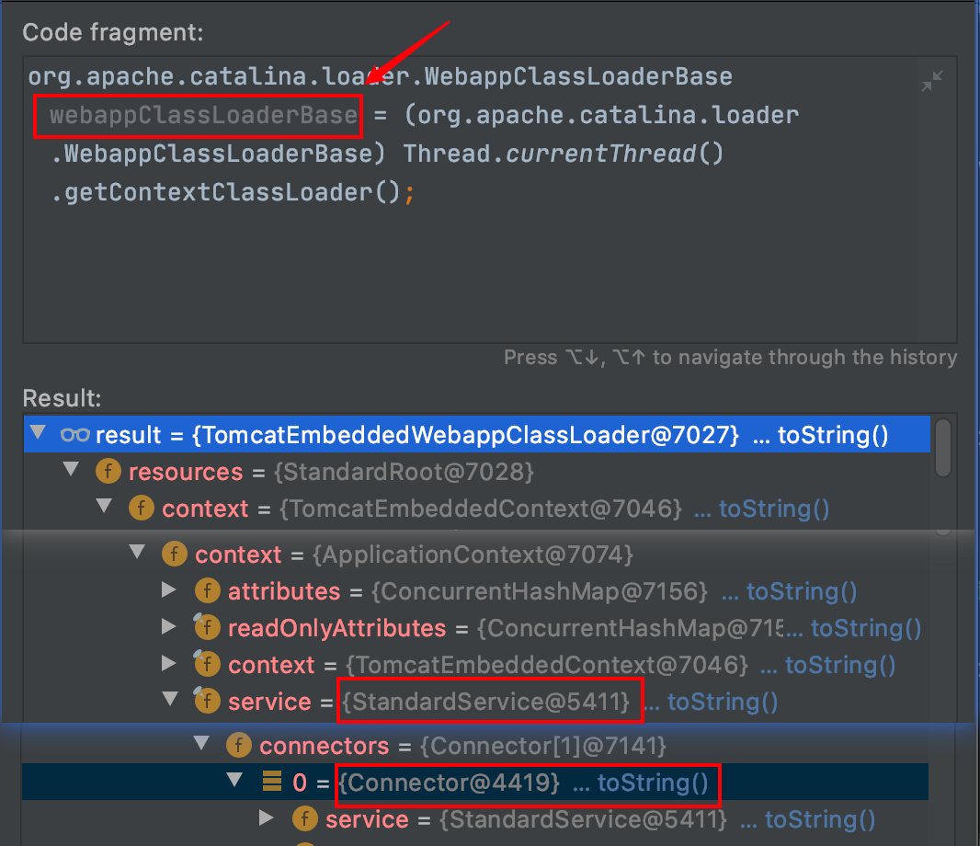Click toString() link on attributes row
The width and height of the screenshot is (980, 846).
pos(802,591)
